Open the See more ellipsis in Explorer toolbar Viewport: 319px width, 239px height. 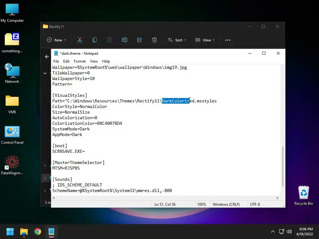228,40
